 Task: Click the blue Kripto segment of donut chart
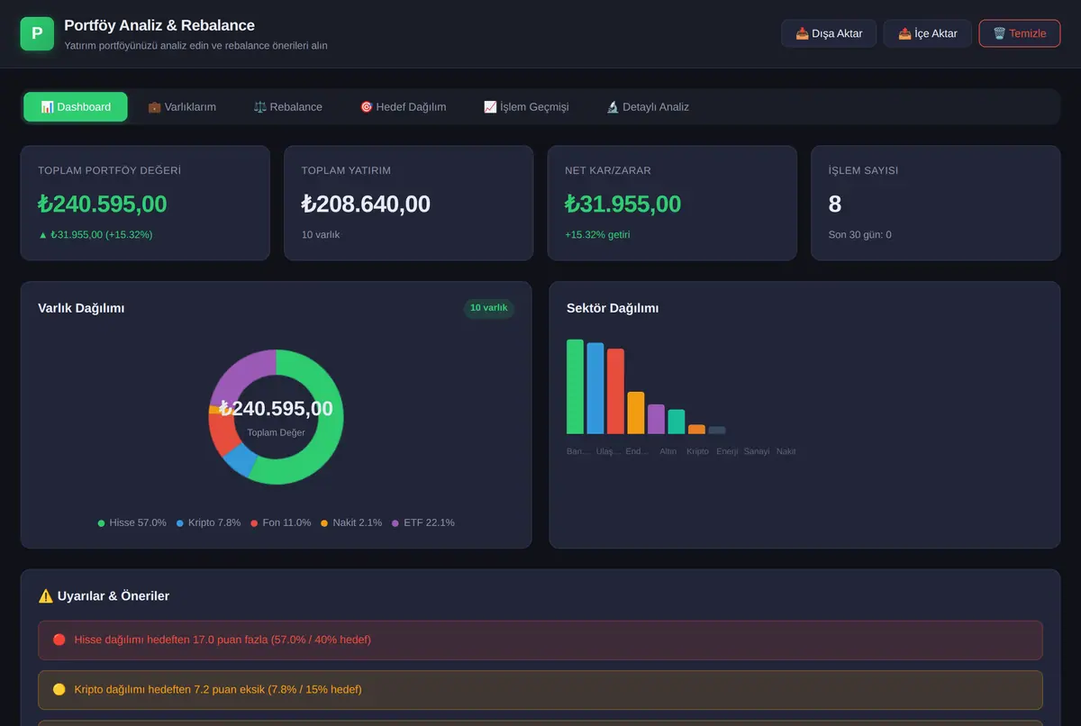click(x=241, y=461)
